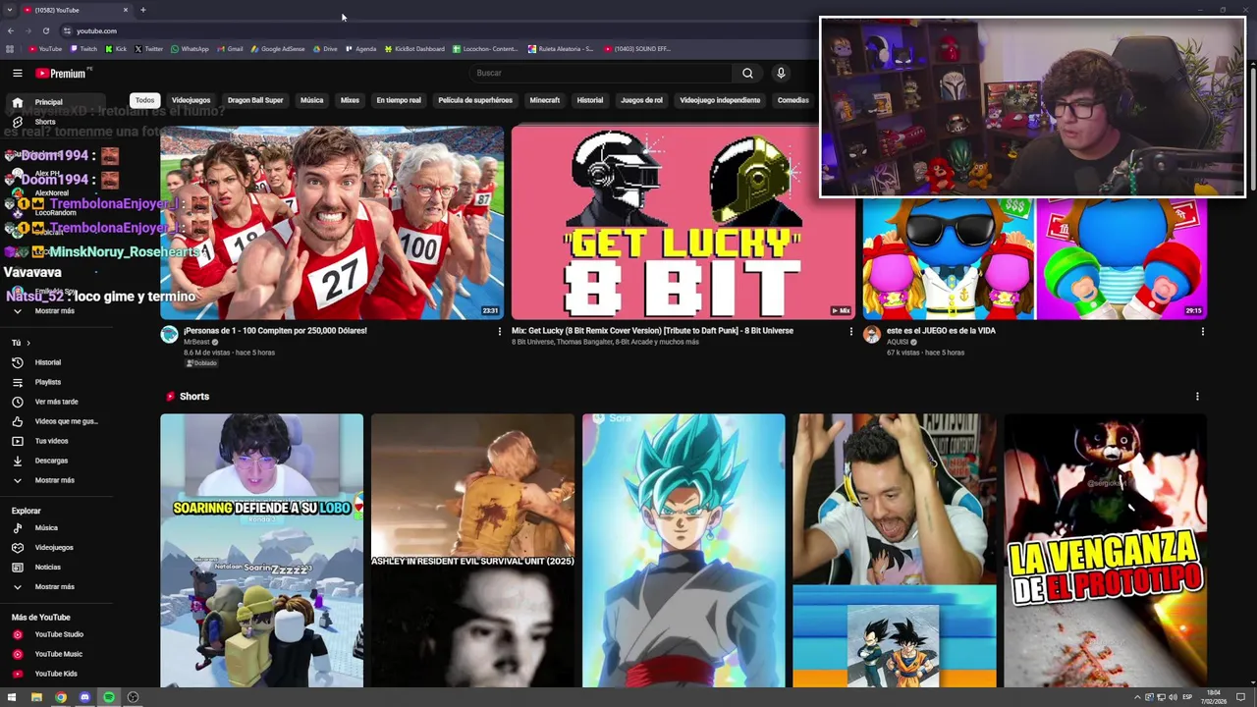1257x707 pixels.
Task: Open video title Personas de 1 - 100
Action: [275, 331]
